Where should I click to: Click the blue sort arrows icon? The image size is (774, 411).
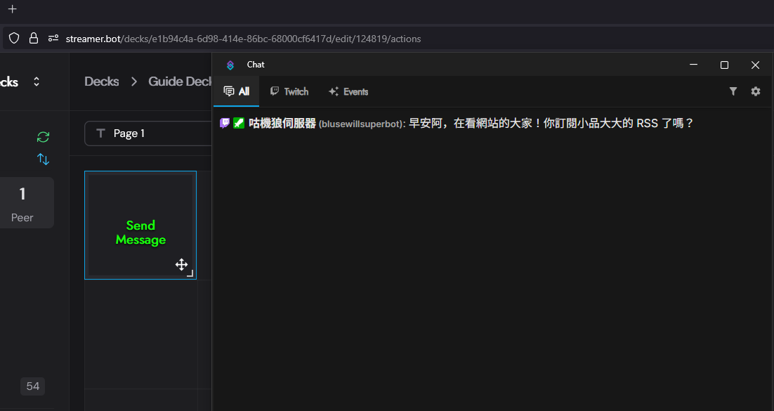[x=43, y=159]
